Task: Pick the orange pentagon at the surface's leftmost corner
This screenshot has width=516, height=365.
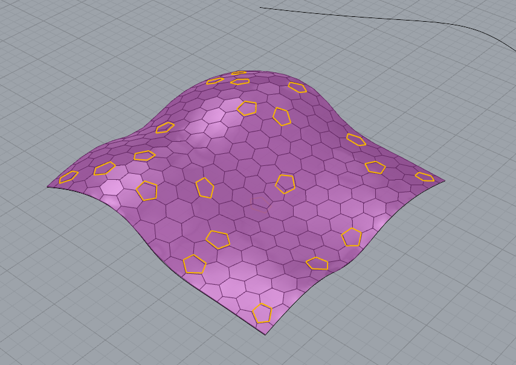Action: pos(68,177)
